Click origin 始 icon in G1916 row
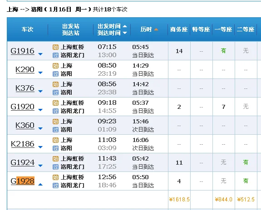 (55, 47)
